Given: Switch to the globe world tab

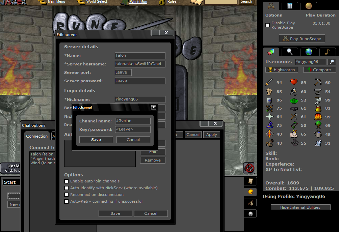Looking at the screenshot, I should [x=309, y=52].
